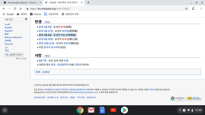Open 컴퓨터 bookmark folder
This screenshot has width=205, height=115.
[22, 14]
